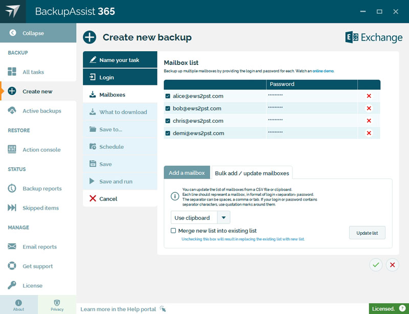
Task: Uncheck the bob@ews2pst.com mailbox
Action: 168,108
